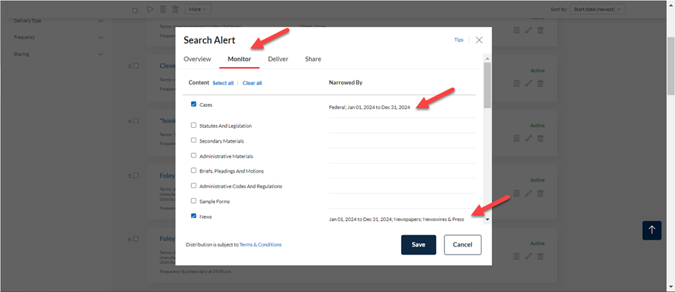Open the Share tab
This screenshot has height=292, width=675.
(x=313, y=59)
